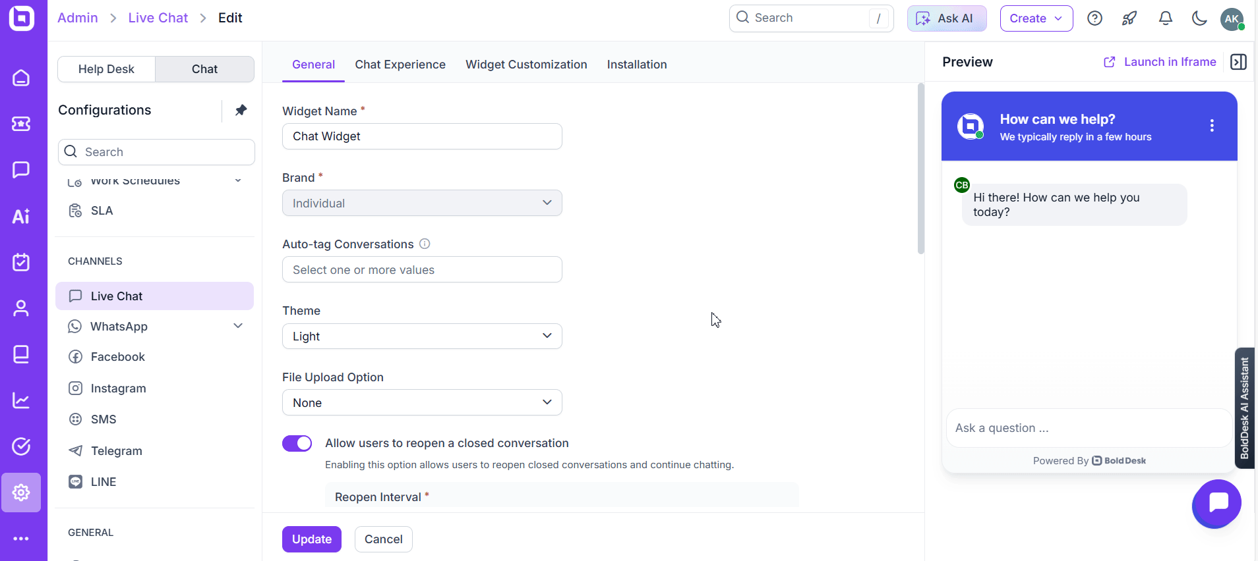Open the Create dropdown button
Screen dimensions: 1258x561
click(x=1036, y=18)
